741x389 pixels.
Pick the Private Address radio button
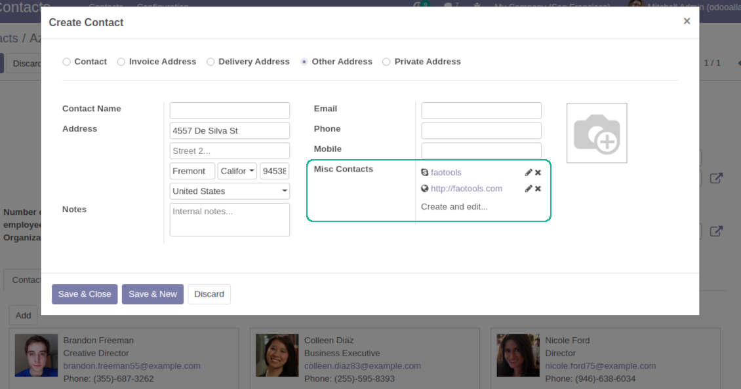pos(386,62)
